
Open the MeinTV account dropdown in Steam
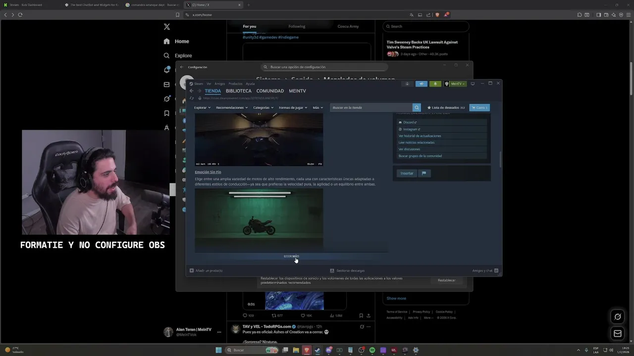455,84
